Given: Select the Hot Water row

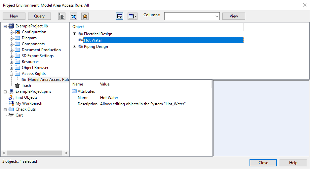Looking at the screenshot, I should coord(93,40).
